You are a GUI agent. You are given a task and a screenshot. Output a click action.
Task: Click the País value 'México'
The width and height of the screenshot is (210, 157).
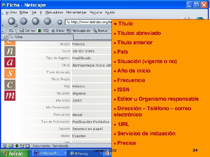click(78, 87)
